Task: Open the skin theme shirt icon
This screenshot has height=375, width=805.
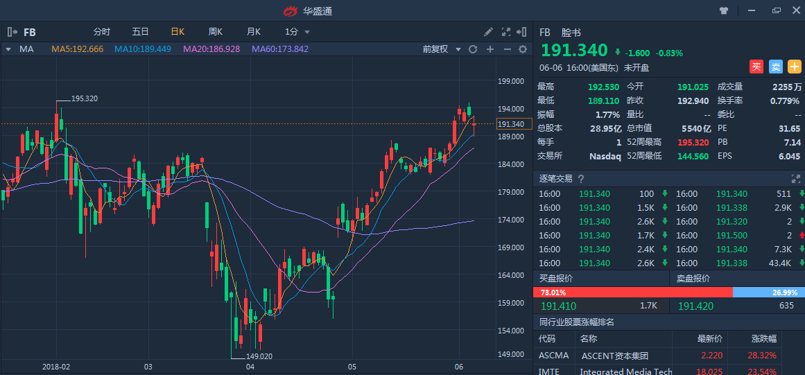Action: 724,10
